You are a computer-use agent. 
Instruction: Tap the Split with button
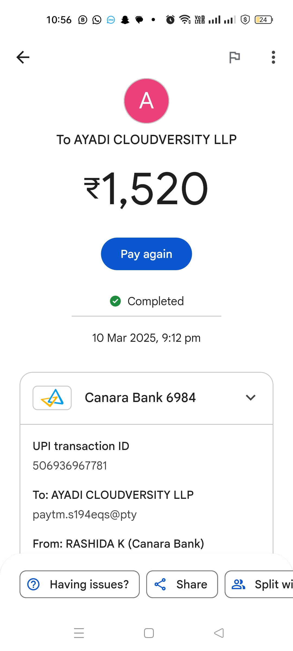pos(259,584)
